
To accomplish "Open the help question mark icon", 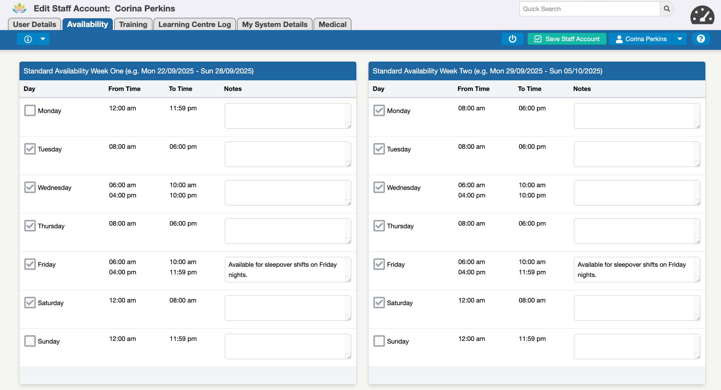I will tap(701, 39).
